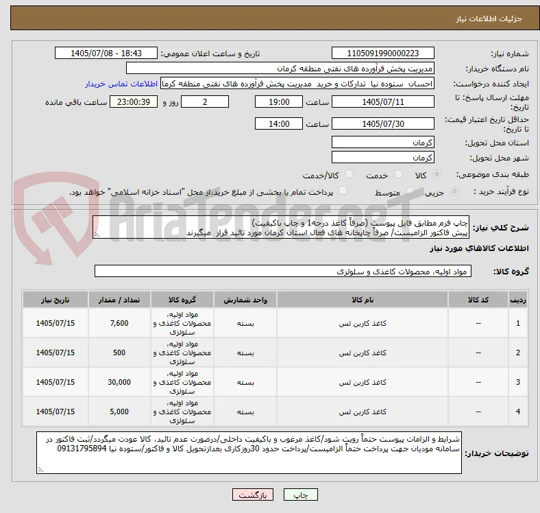Click the date 1405/07/15 in row 1
Screen dimensions: 540x513
click(x=55, y=323)
